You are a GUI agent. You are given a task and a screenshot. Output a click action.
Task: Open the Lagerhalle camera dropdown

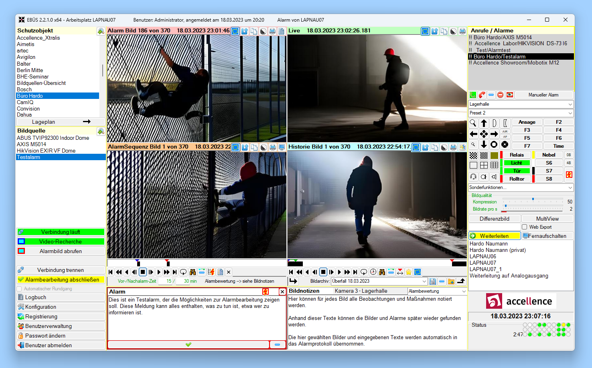pos(521,104)
